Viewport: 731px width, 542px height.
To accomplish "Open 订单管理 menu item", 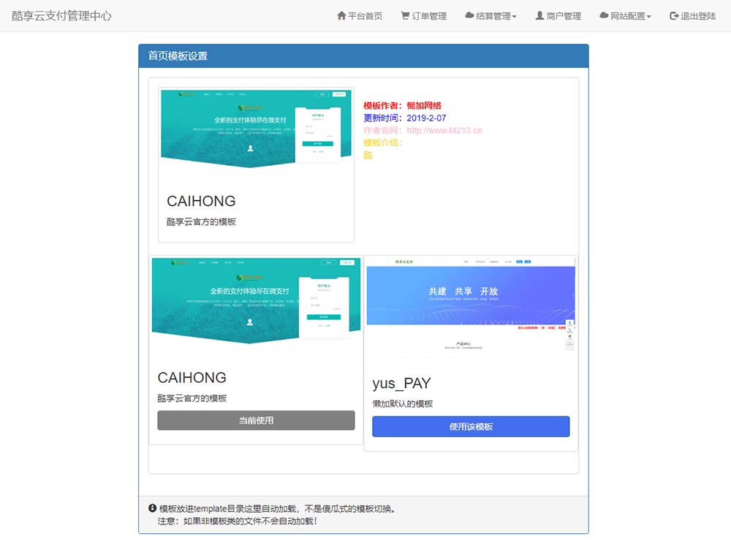I will click(424, 16).
